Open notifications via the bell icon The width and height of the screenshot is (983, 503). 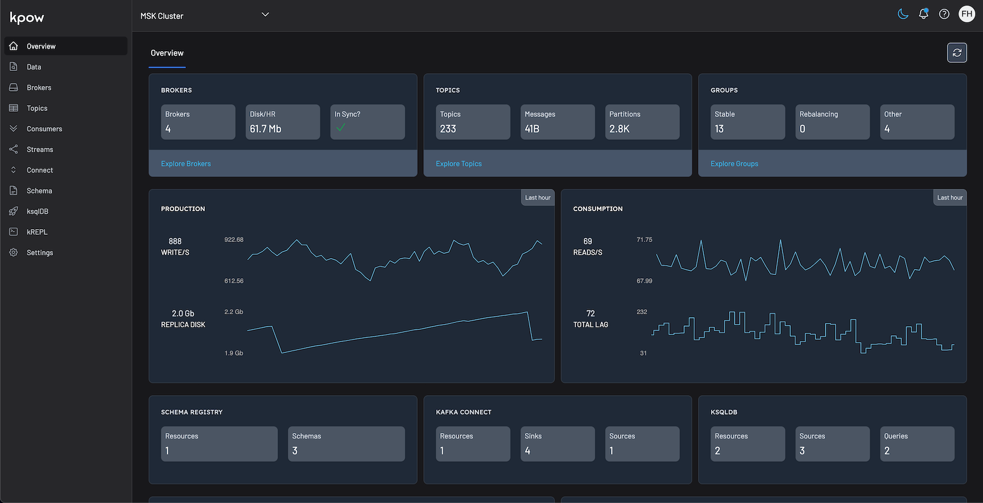pos(923,14)
